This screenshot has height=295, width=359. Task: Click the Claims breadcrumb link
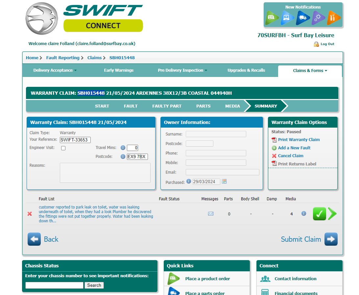pyautogui.click(x=94, y=58)
